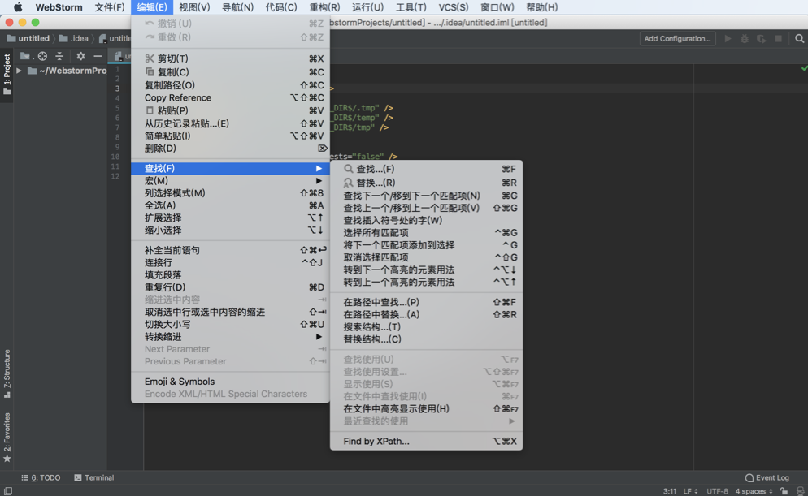Keep the 查找(F) submenu open
The width and height of the screenshot is (808, 496).
[x=230, y=168]
